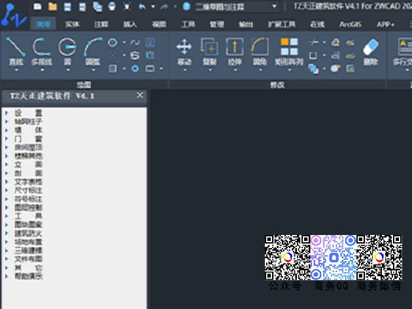Select the 移动 move tool

(x=184, y=51)
